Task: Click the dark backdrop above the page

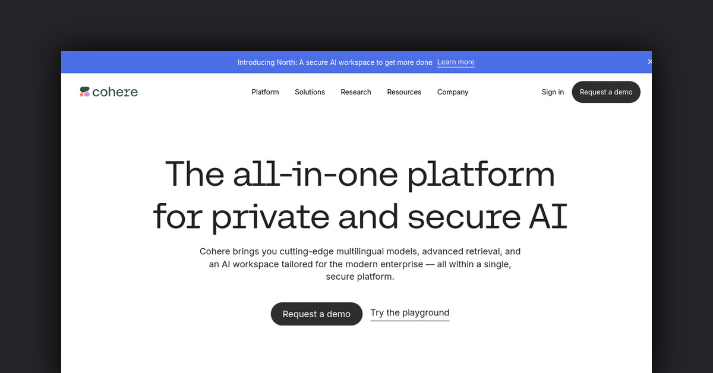Action: point(356,24)
